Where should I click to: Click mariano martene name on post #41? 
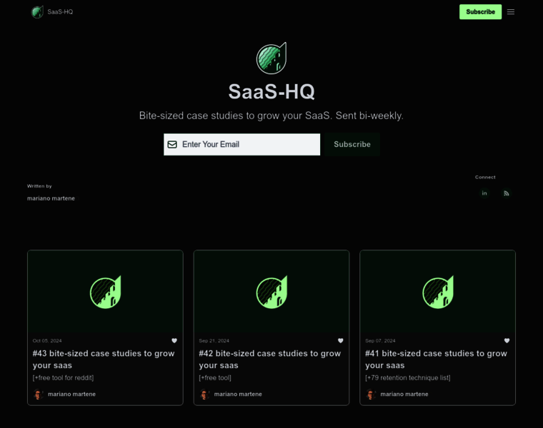coord(404,394)
